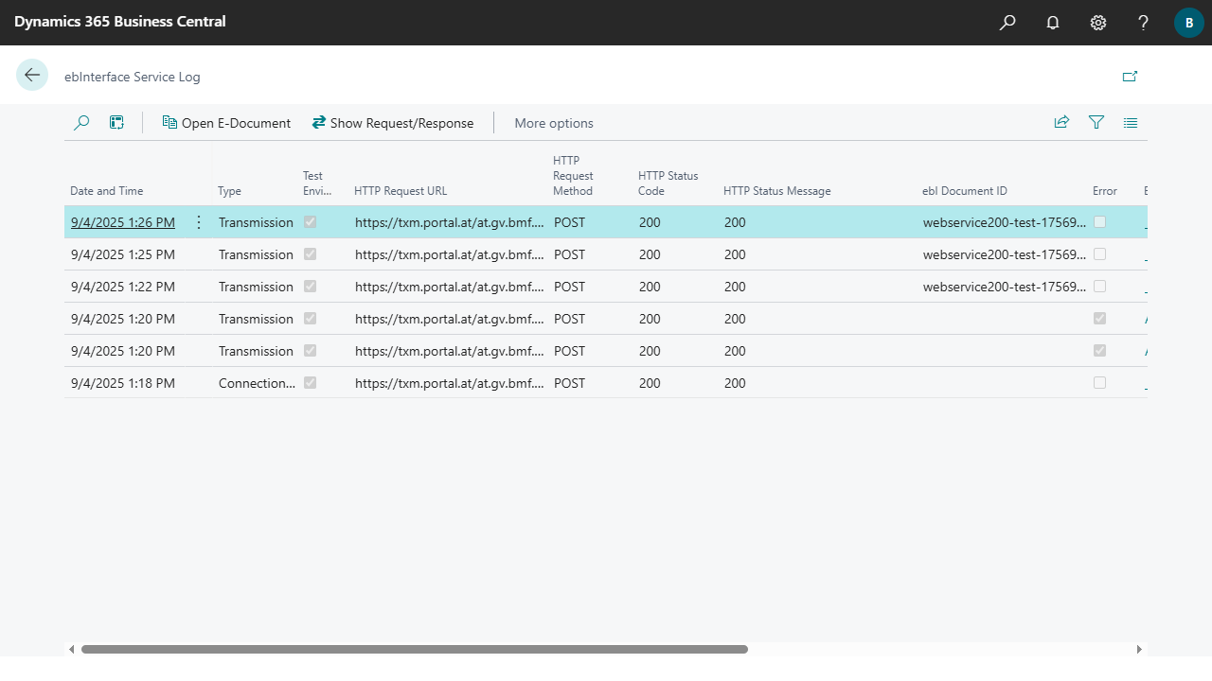Click Open E-Document action
This screenshot has height=681, width=1212.
tap(226, 123)
